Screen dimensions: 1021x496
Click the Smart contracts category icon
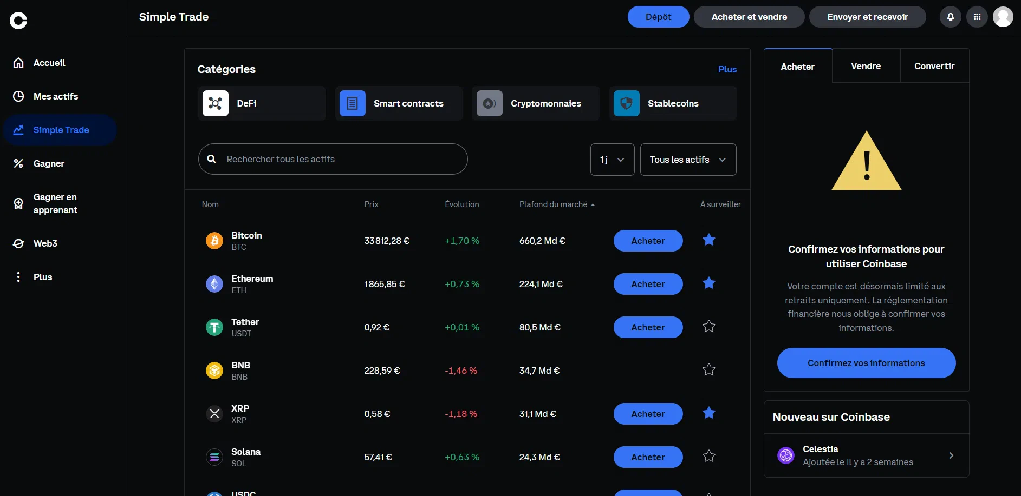(x=353, y=103)
